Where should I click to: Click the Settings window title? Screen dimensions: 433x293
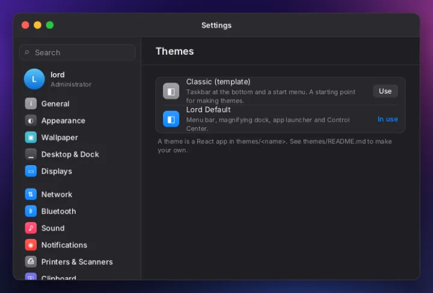click(216, 25)
